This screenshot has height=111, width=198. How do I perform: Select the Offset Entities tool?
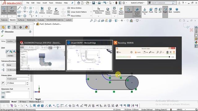[x=56, y=11]
